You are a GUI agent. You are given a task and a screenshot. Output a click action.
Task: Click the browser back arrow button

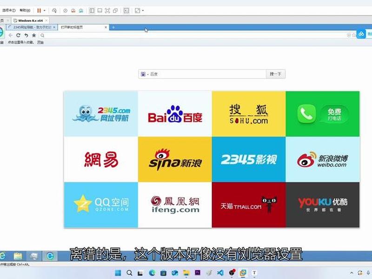point(10,35)
